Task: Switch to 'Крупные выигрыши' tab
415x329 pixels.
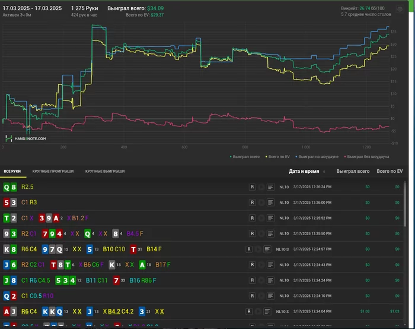Action: click(104, 171)
